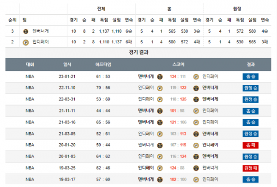Viewport: 277px width, 187px height.
Task: Click Denver logo in 23-01-21 match
Action: tap(160, 77)
